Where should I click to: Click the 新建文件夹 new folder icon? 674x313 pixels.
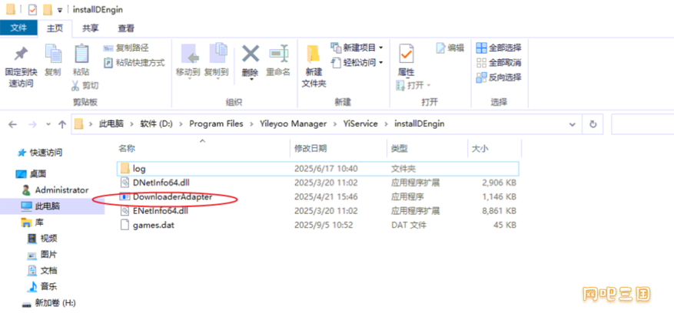[314, 54]
